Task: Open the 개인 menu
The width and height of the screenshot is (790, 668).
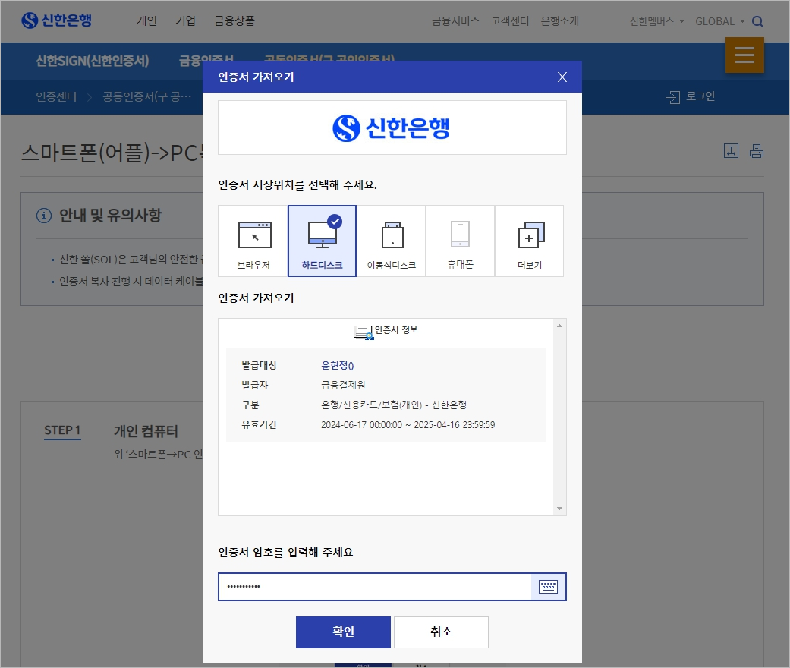Action: (x=146, y=20)
